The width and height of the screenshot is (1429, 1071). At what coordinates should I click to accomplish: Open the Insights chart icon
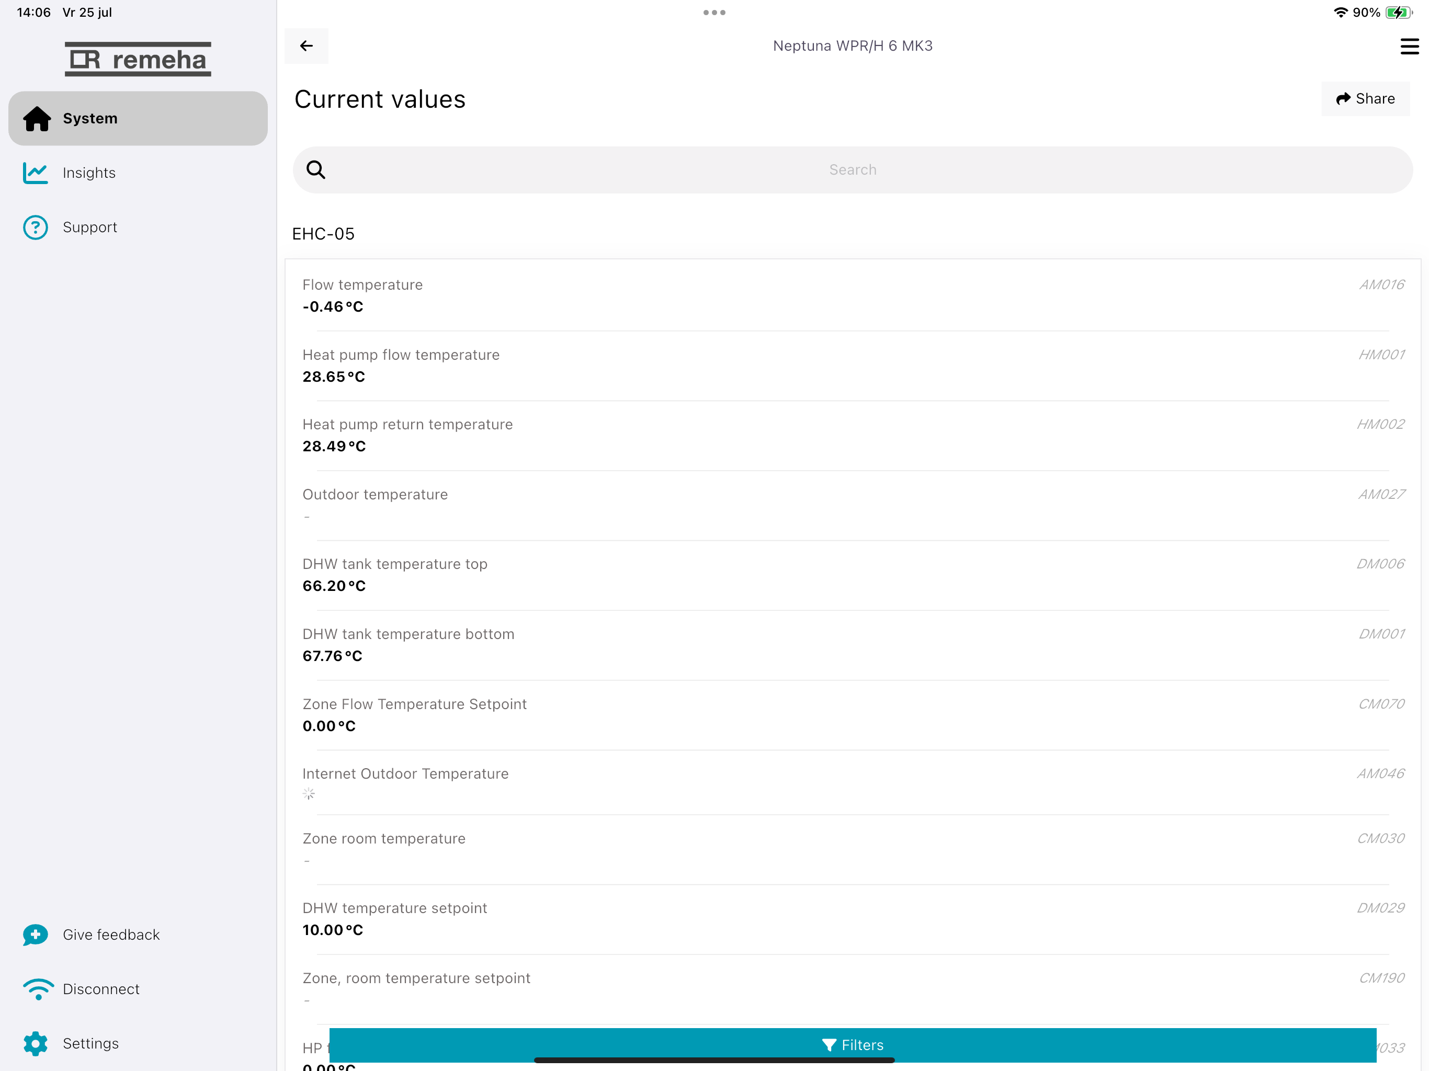(36, 173)
